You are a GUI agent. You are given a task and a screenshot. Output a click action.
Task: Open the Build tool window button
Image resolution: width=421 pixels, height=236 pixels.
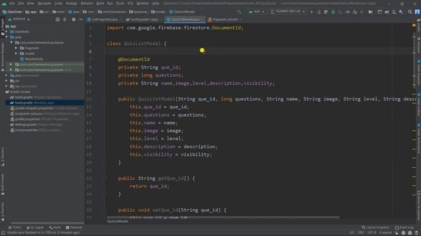[55, 227]
